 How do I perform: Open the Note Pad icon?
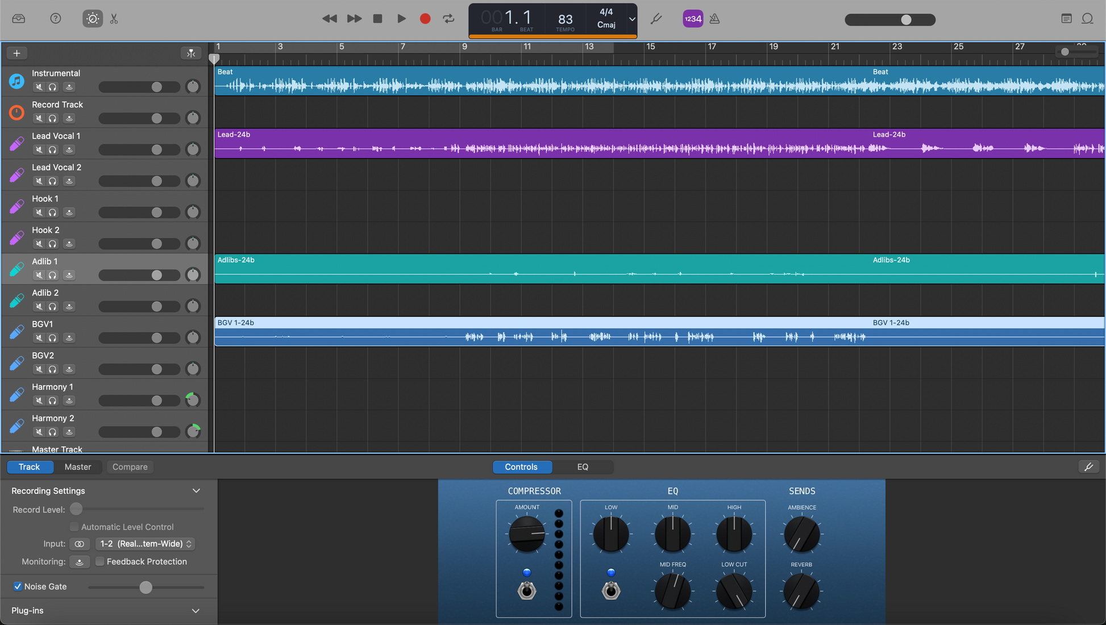point(1066,19)
